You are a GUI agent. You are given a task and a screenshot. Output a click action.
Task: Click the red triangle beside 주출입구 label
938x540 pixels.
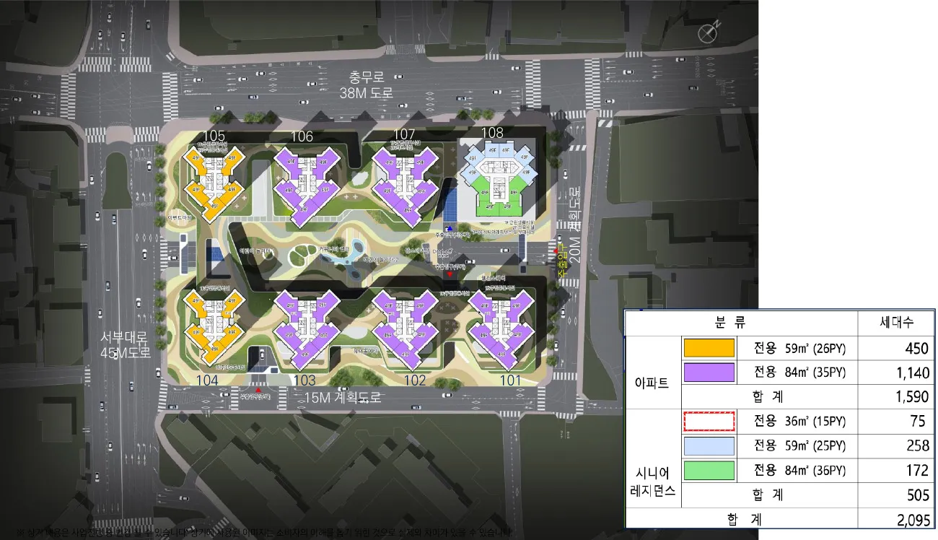[x=556, y=251]
